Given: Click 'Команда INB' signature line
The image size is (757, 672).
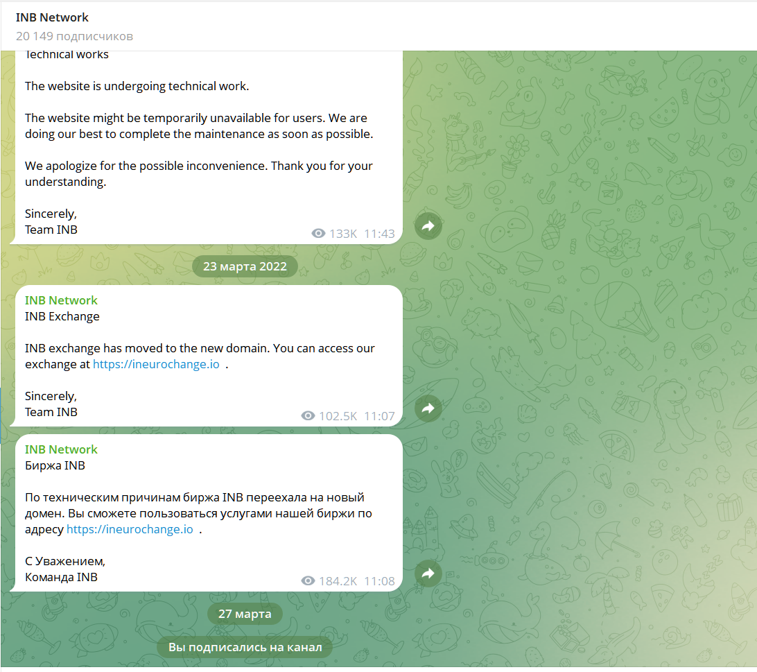Looking at the screenshot, I should click(x=61, y=577).
